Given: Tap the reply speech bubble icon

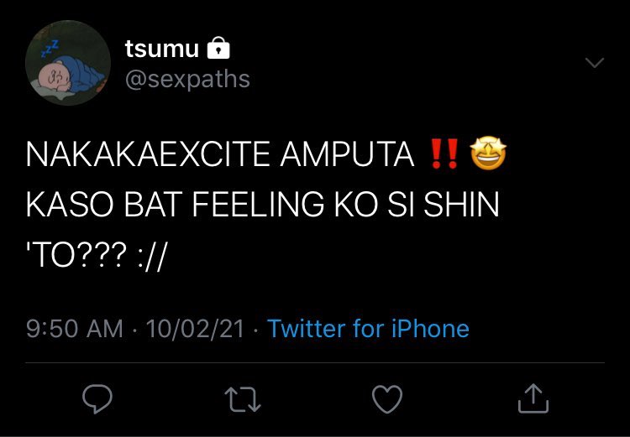Looking at the screenshot, I should (x=97, y=398).
